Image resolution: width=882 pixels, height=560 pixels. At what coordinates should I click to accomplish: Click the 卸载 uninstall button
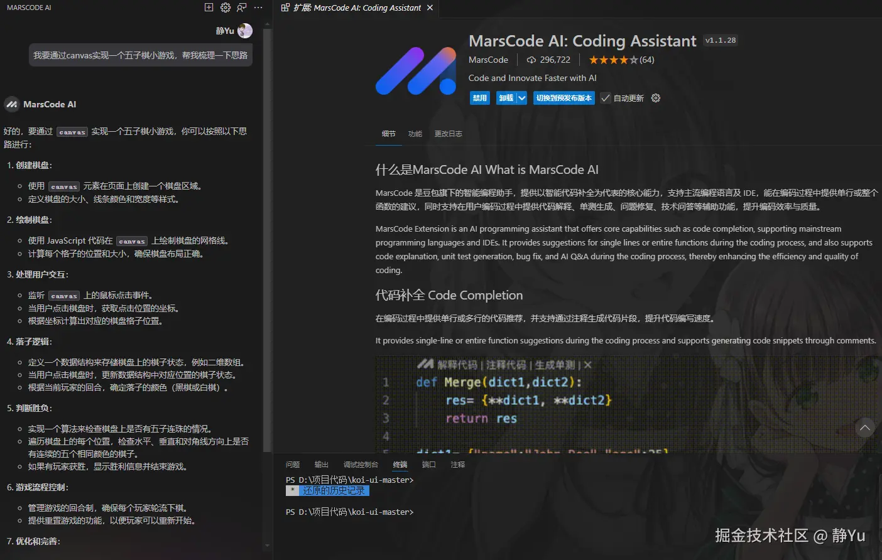[x=506, y=98]
